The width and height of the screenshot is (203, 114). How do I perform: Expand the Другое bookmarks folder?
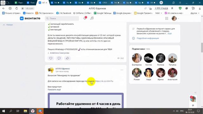pos(195,13)
